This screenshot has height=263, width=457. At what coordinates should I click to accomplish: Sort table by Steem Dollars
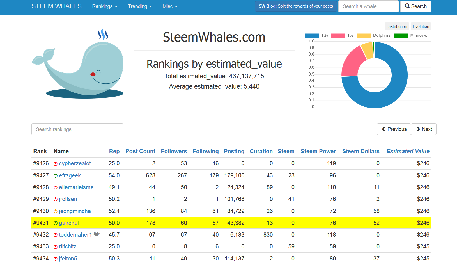coord(361,151)
